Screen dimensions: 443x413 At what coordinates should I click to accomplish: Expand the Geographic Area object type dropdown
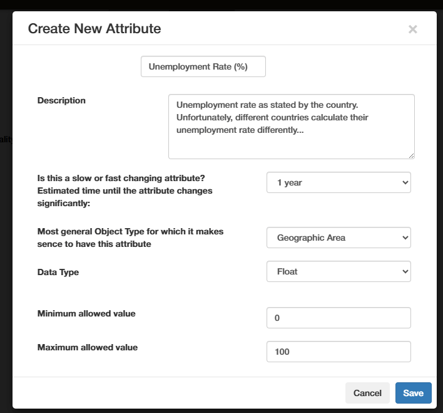(339, 238)
